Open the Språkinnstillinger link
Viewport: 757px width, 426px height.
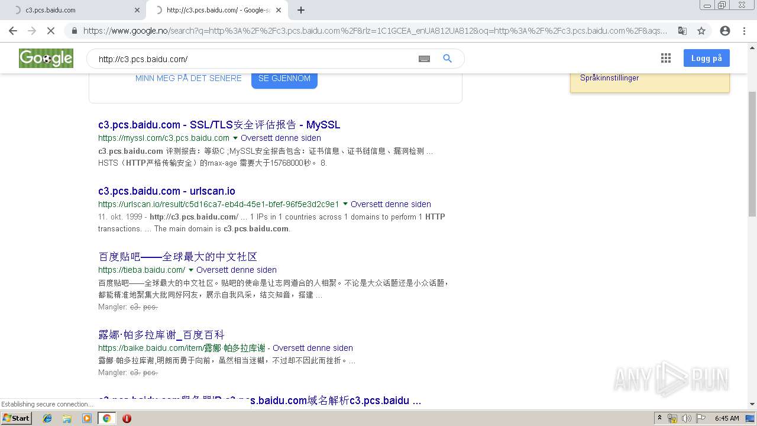pos(609,78)
